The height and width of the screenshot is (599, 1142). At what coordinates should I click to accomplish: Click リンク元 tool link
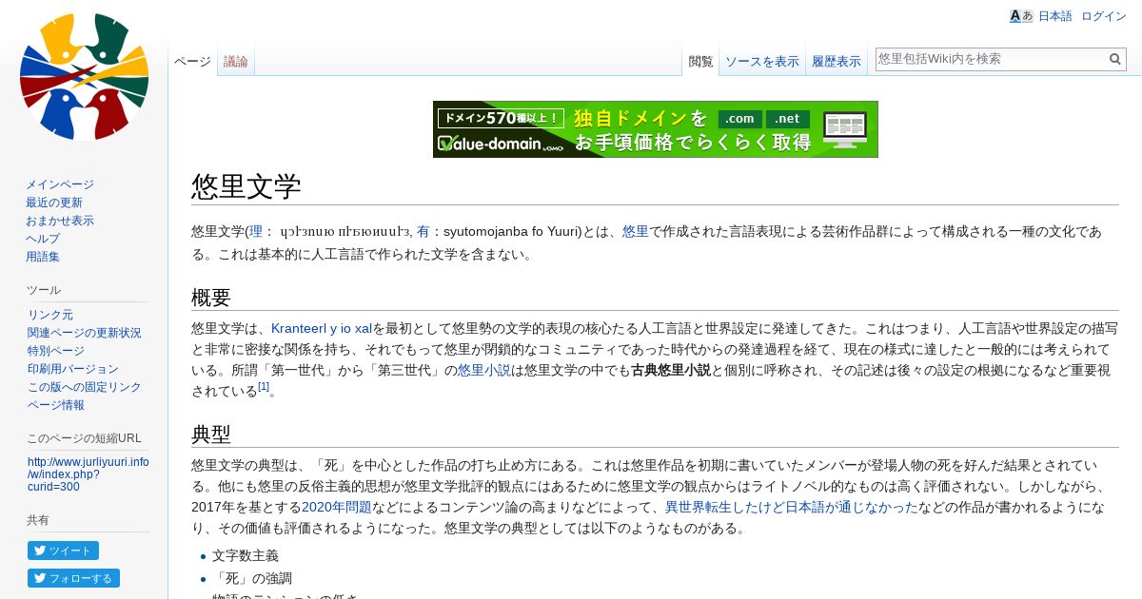click(50, 315)
